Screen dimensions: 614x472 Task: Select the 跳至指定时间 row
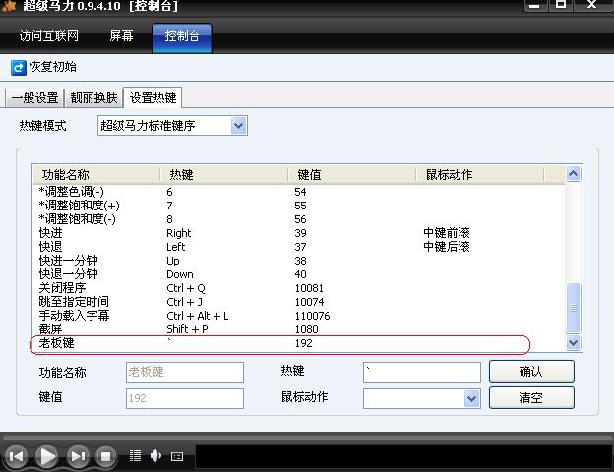coord(299,302)
